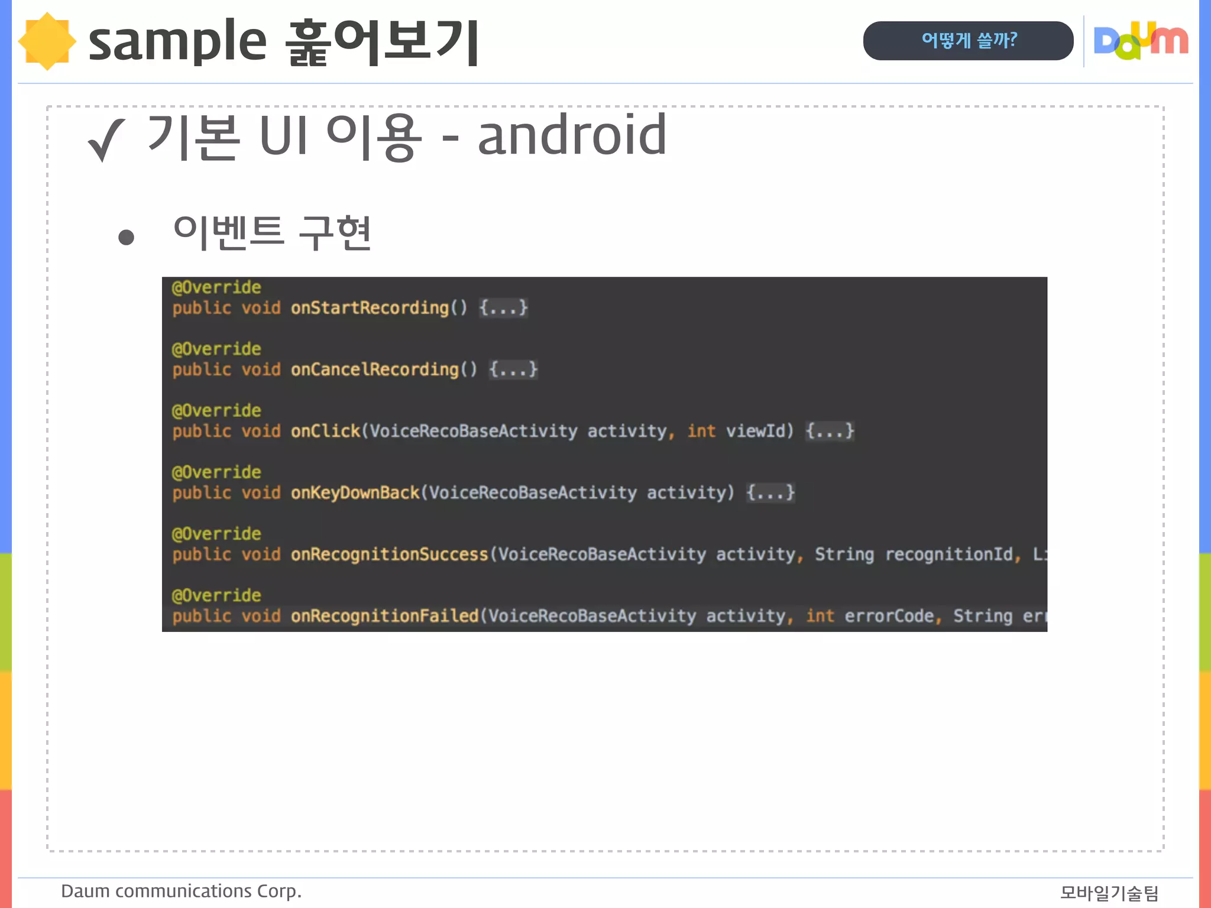Click the onRecognitionSuccess method name
Screen dimensions: 1211x908
click(390, 554)
